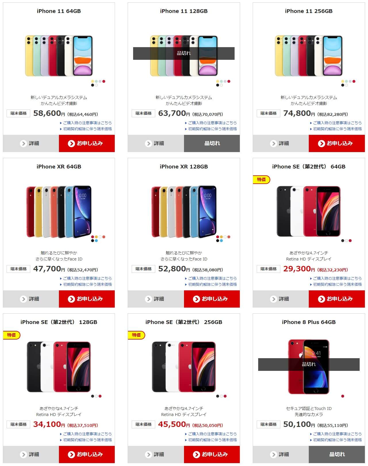This screenshot has width=368, height=466.
Task: Click the iPhone SE (第2世代) 64GB product image
Action: click(x=309, y=211)
